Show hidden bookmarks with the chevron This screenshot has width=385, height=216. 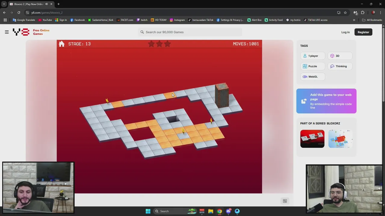click(x=354, y=20)
